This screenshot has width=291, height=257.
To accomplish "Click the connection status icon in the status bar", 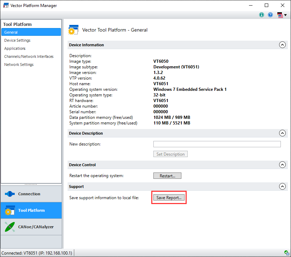I will tap(287, 252).
